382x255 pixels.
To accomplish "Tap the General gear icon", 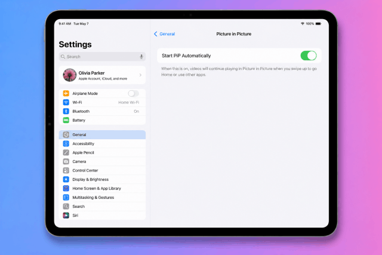I will click(x=66, y=134).
